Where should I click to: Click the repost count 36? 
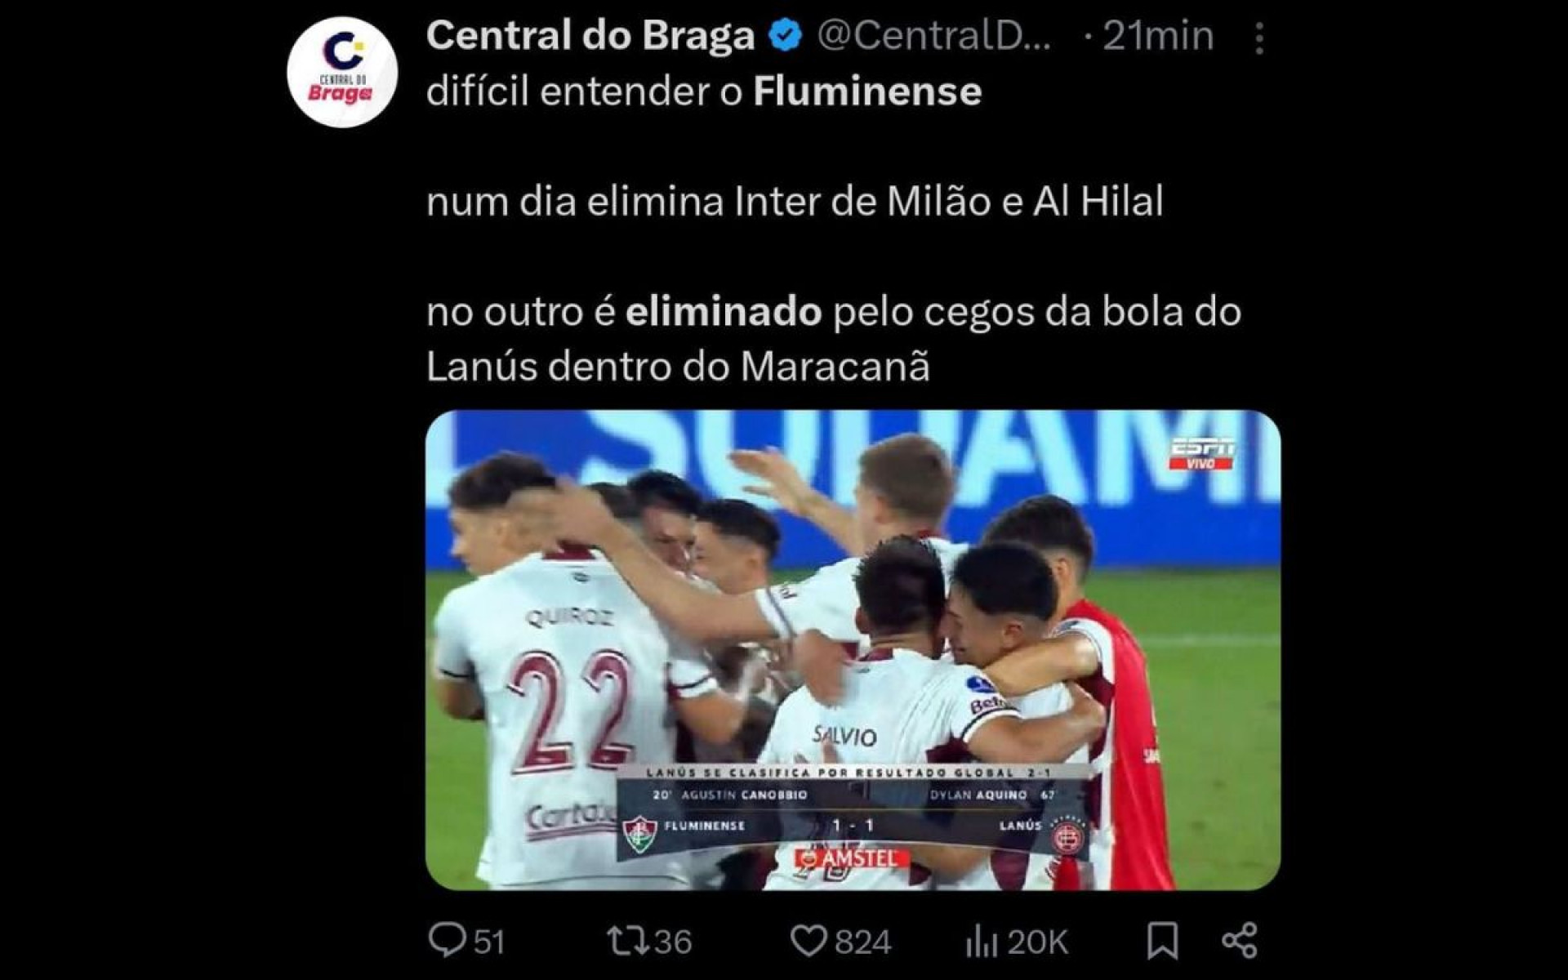pos(673,942)
